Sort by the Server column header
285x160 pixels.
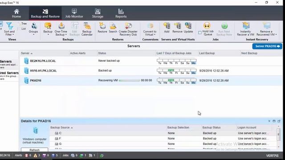click(x=45, y=53)
